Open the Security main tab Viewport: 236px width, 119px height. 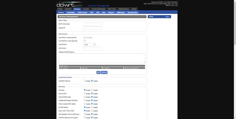pyautogui.click(x=86, y=9)
